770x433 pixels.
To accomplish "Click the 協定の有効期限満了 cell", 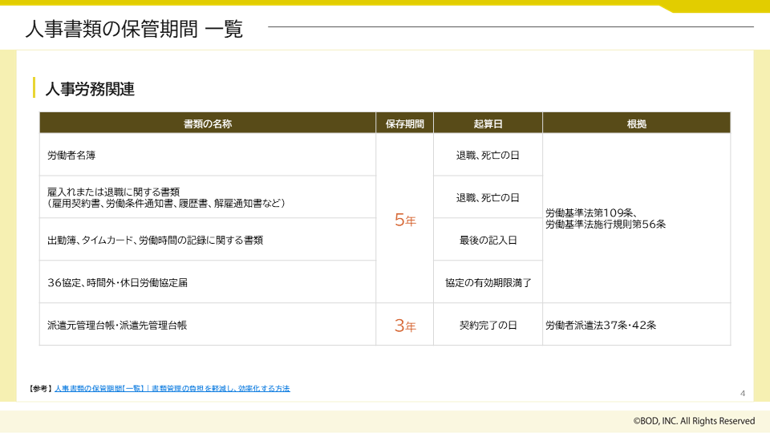I will 488,282.
